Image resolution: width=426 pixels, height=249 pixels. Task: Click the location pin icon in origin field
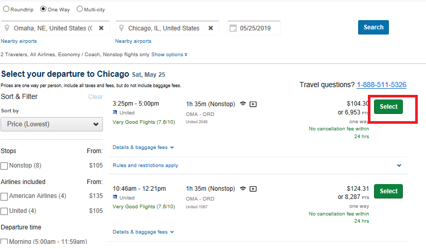tap(7, 28)
